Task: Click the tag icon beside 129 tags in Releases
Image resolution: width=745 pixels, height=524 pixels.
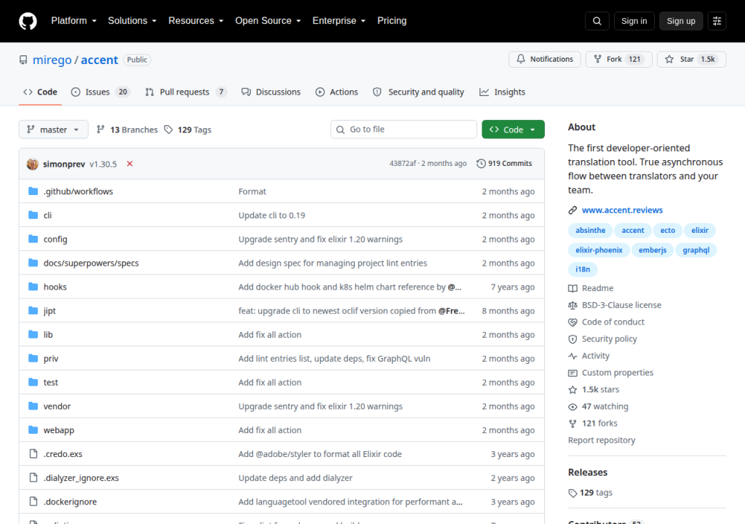Action: coord(573,493)
